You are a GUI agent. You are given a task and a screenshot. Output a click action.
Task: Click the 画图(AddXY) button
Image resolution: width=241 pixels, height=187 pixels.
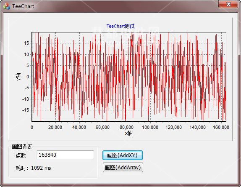click(123, 155)
